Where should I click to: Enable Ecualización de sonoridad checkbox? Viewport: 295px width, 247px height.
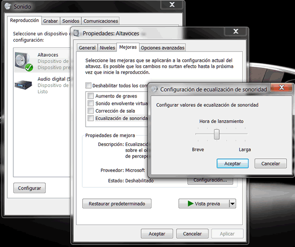tap(90, 118)
